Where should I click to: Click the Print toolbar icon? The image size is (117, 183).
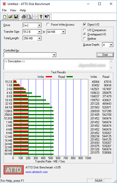pyautogui.click(x=24, y=17)
